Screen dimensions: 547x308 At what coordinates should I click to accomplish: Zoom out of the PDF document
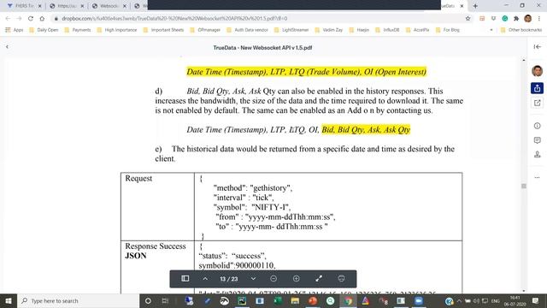tap(273, 278)
